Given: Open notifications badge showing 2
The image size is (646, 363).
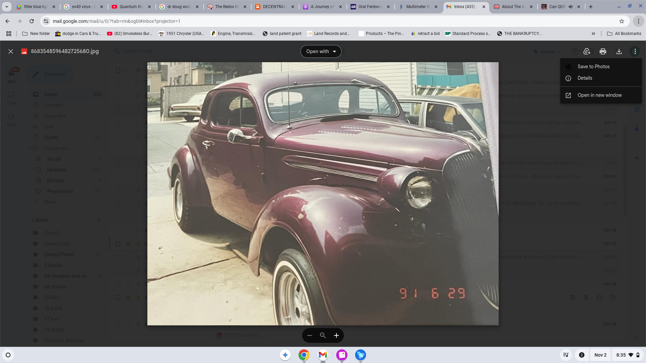Looking at the screenshot, I should pyautogui.click(x=582, y=355).
